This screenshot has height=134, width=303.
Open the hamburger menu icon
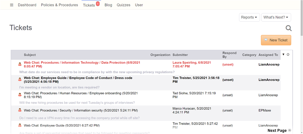click(12, 5)
